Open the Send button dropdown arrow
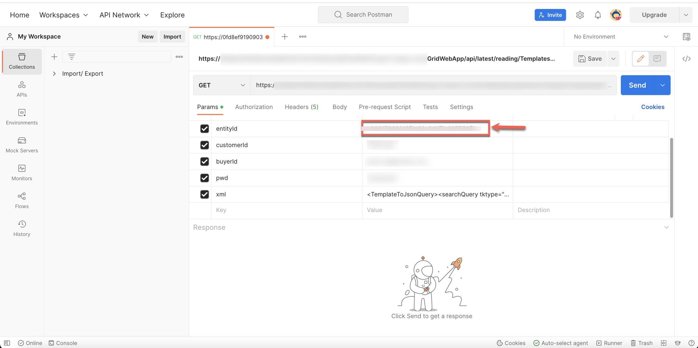 point(662,85)
